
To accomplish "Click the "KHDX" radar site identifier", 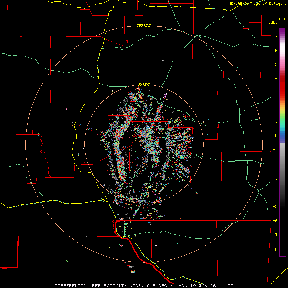I will click(x=181, y=286).
